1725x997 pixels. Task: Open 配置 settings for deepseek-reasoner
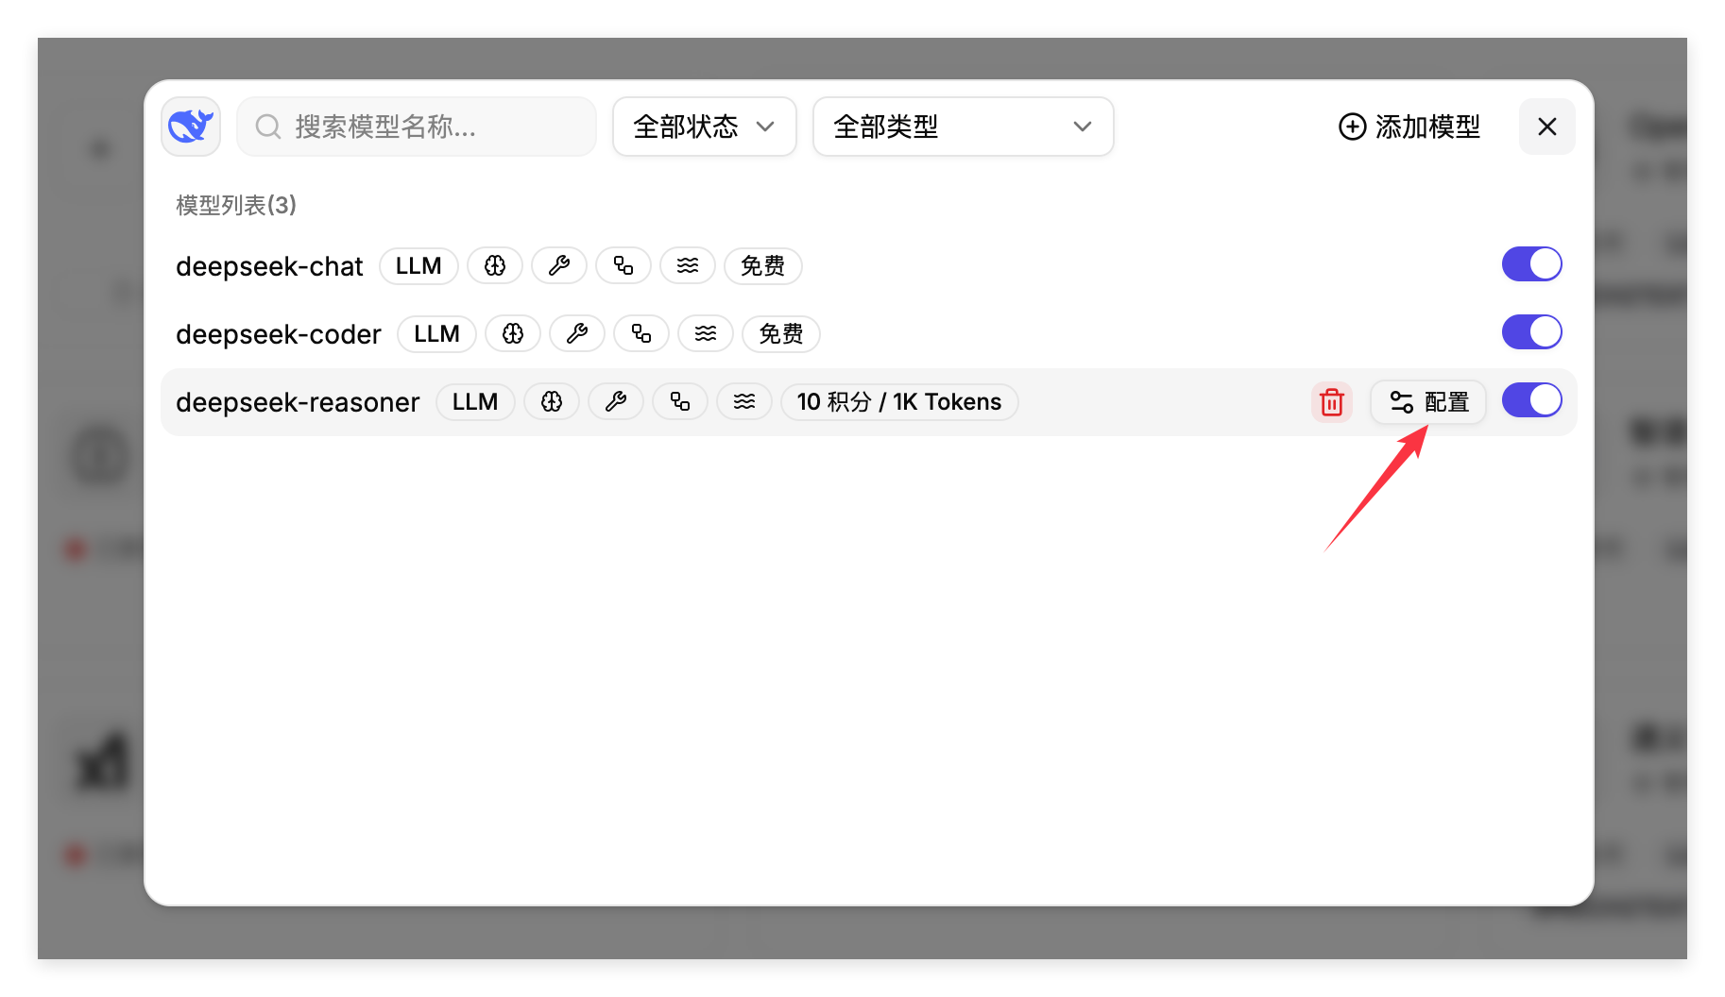(1428, 402)
